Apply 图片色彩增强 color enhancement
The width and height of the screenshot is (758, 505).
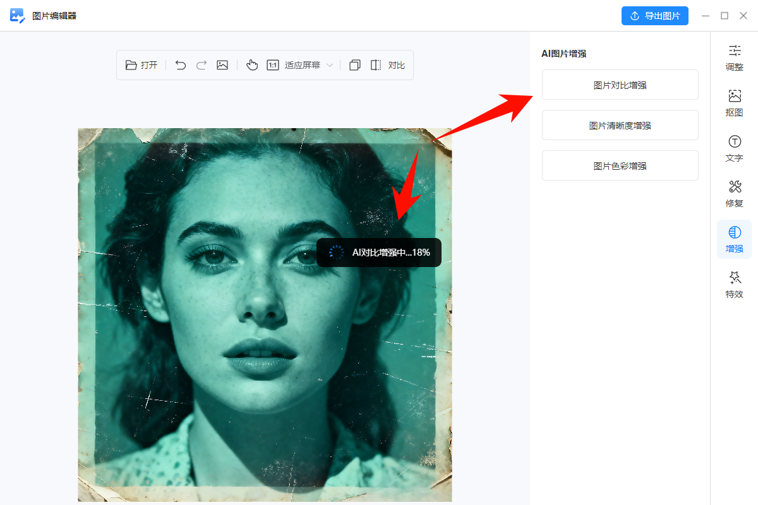point(620,165)
